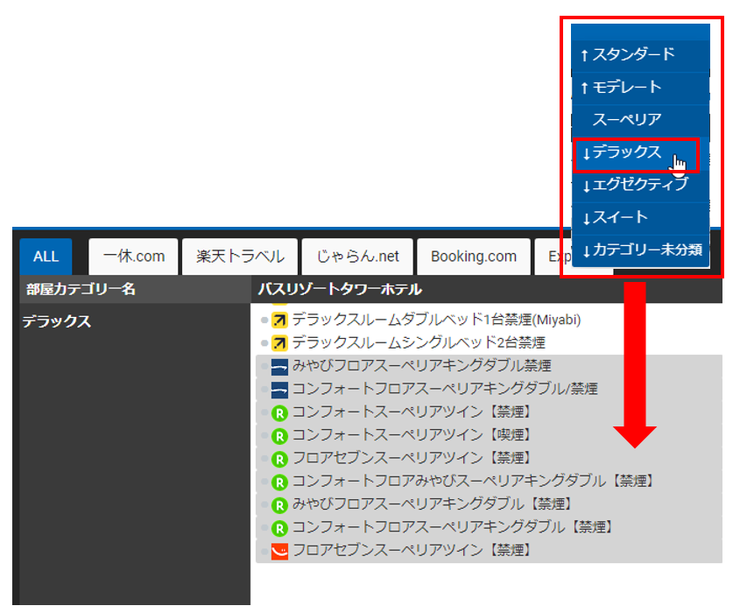The height and width of the screenshot is (613, 754).
Task: Open the じゃらん.net tab
Action: (x=357, y=257)
